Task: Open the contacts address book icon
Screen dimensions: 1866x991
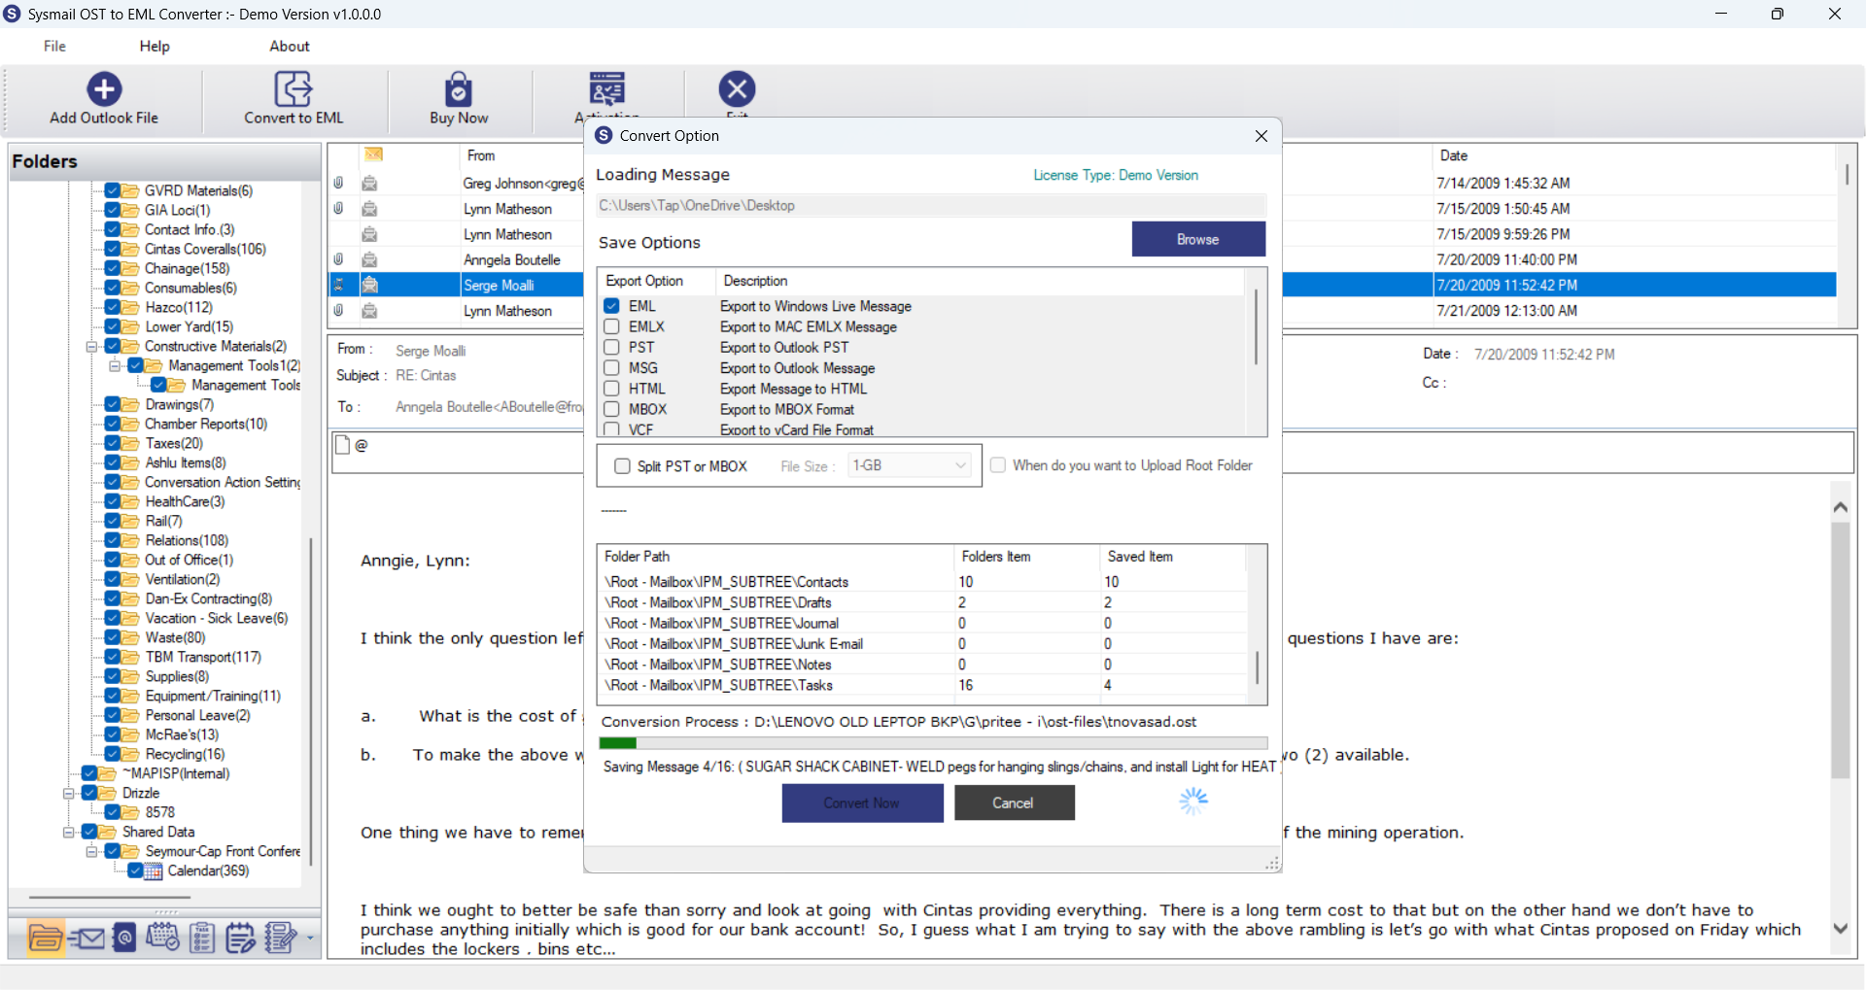Action: [x=124, y=939]
